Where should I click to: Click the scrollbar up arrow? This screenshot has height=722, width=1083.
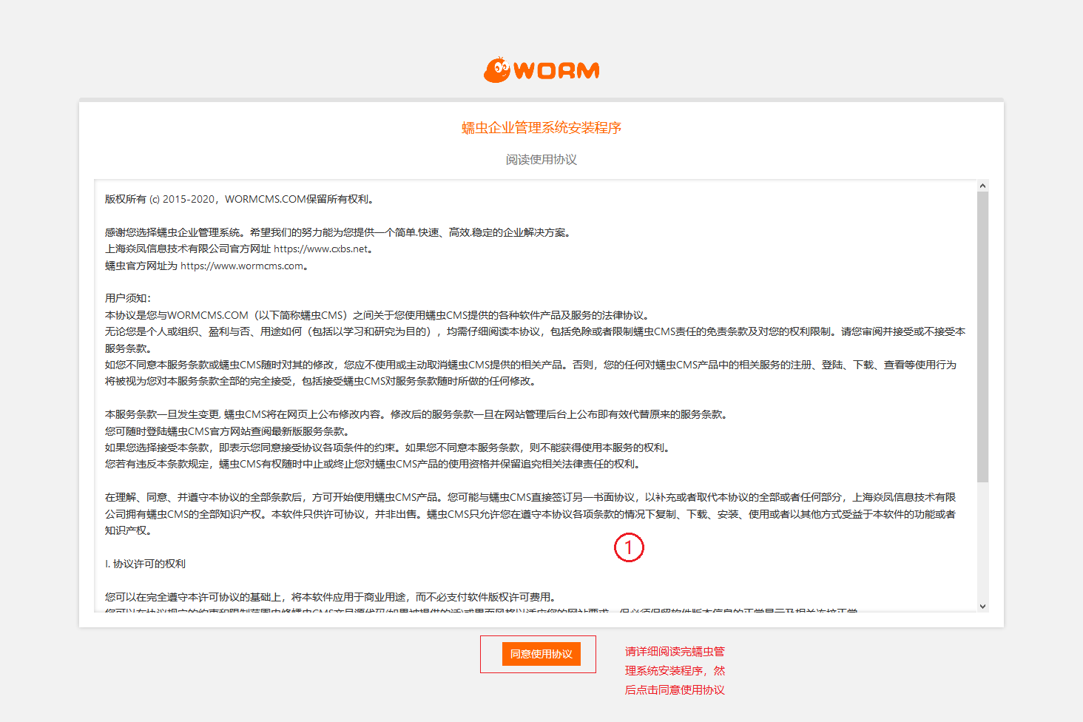982,186
